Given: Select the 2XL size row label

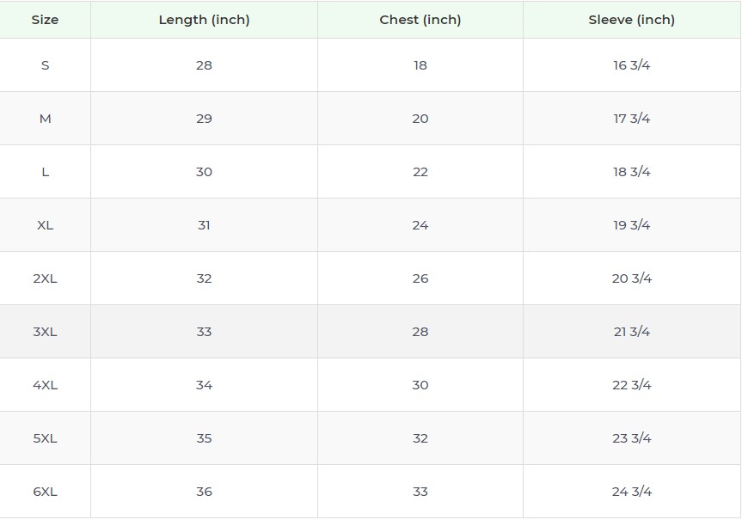Looking at the screenshot, I should point(45,278).
